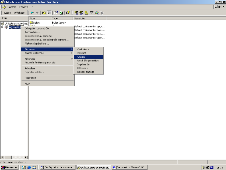The height and width of the screenshot is (170, 226).
Task: Create a new Groupe object
Action: click(88, 57)
